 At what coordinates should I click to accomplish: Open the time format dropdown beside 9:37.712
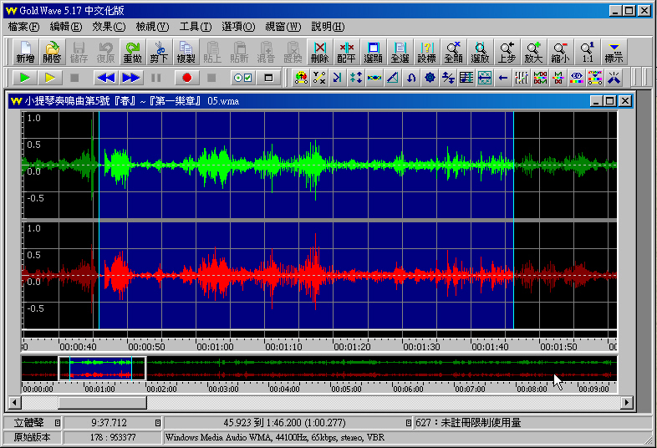pyautogui.click(x=158, y=423)
